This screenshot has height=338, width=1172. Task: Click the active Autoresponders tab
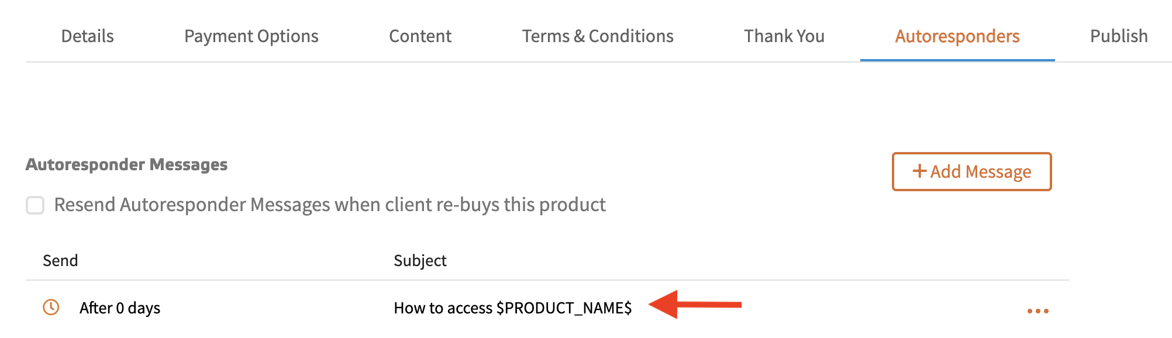(x=957, y=36)
